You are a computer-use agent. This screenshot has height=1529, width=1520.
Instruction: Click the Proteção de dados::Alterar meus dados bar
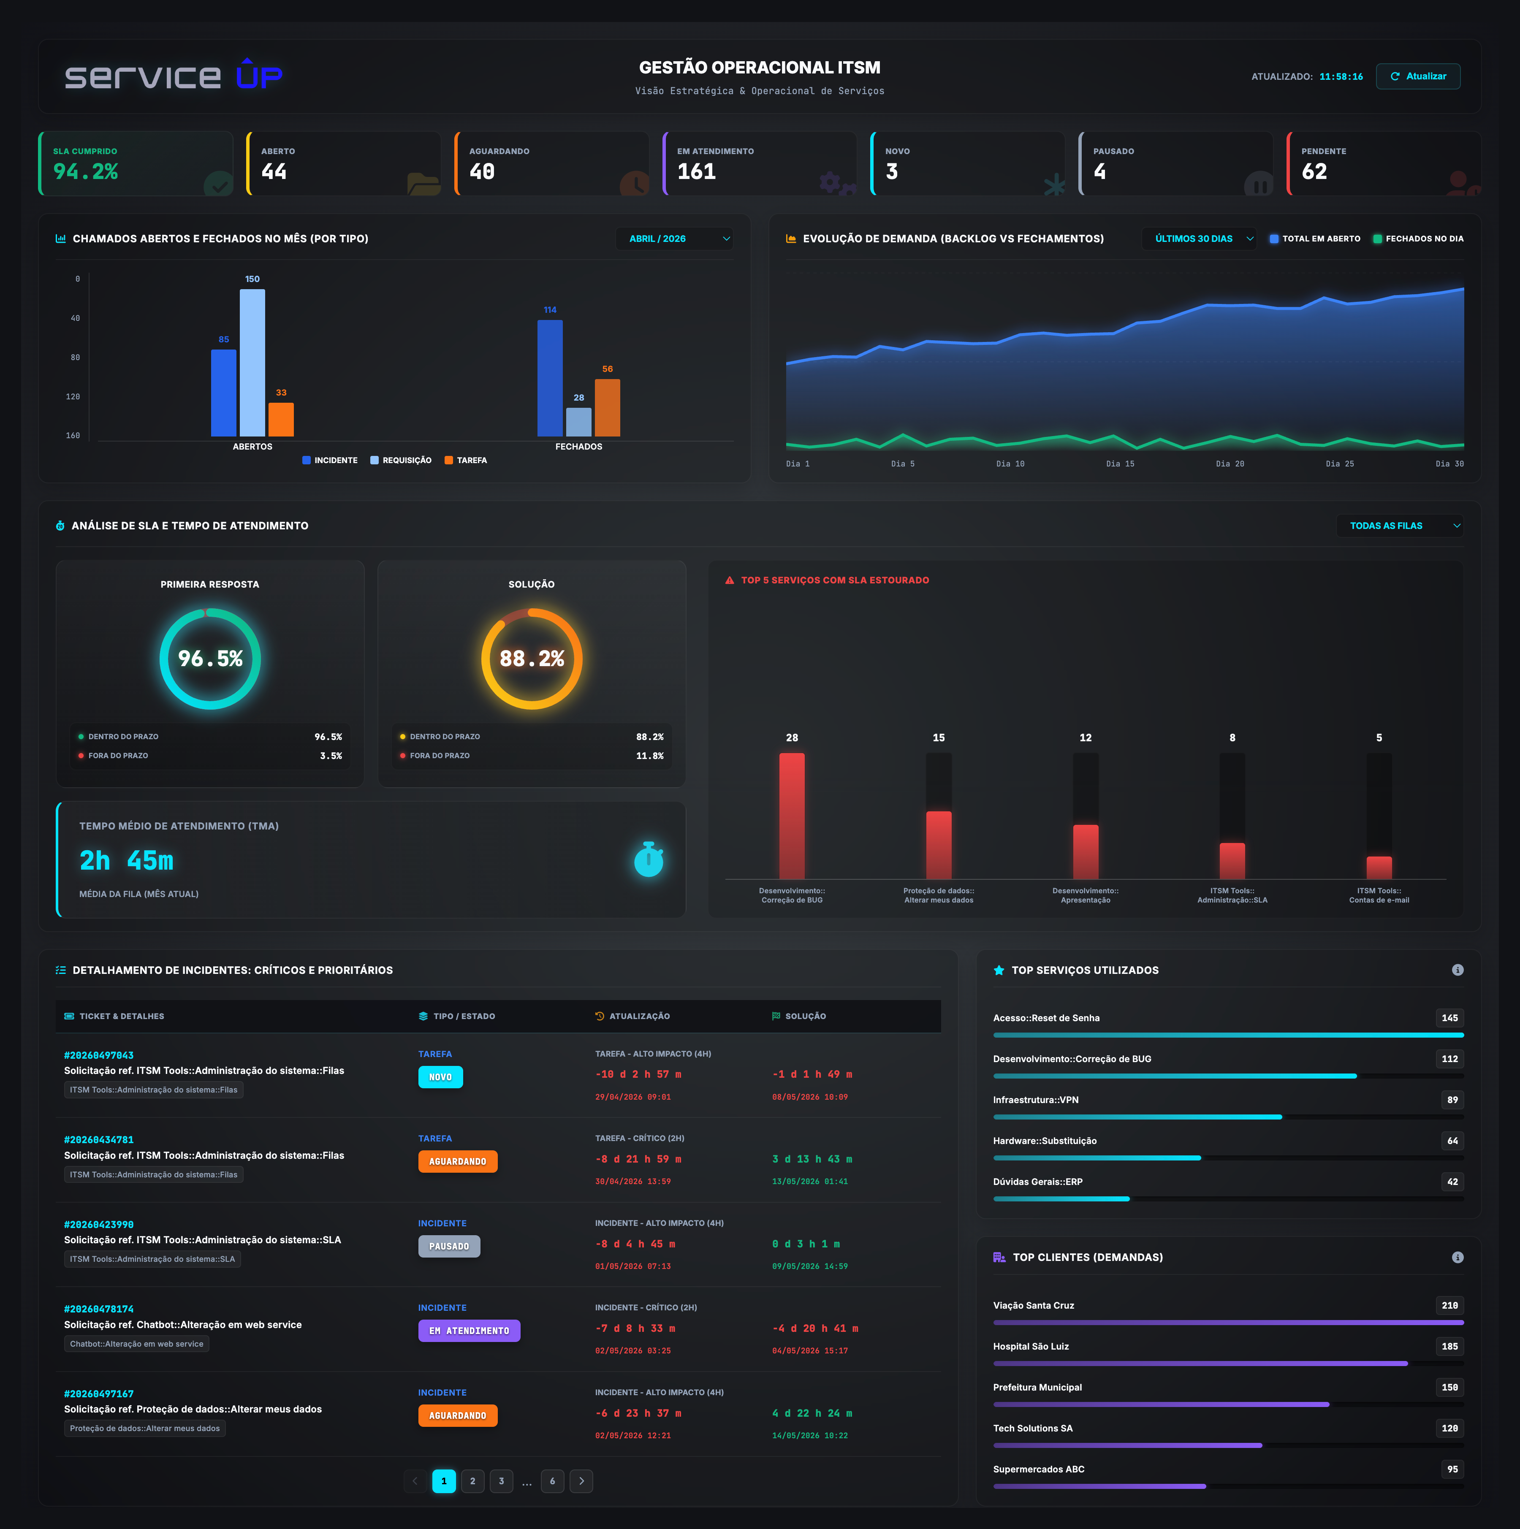[x=938, y=845]
